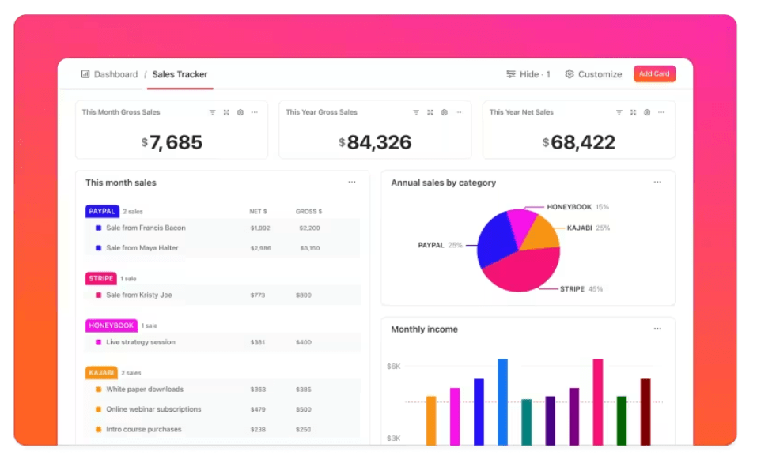Image resolution: width=757 pixels, height=463 pixels.
Task: Expand This Year Net Sales card fullscreen
Action: pyautogui.click(x=633, y=112)
